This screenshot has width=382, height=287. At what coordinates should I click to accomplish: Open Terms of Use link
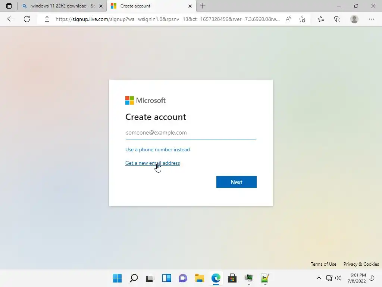(x=323, y=264)
